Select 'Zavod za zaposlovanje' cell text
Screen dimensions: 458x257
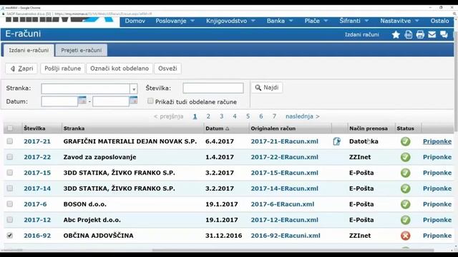pyautogui.click(x=99, y=157)
